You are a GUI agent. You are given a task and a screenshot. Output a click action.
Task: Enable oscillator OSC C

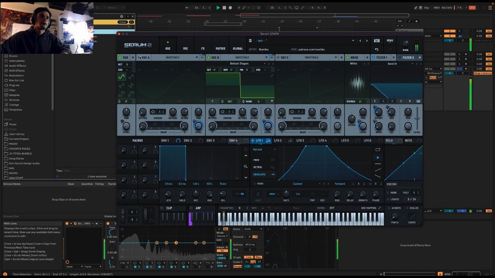278,58
